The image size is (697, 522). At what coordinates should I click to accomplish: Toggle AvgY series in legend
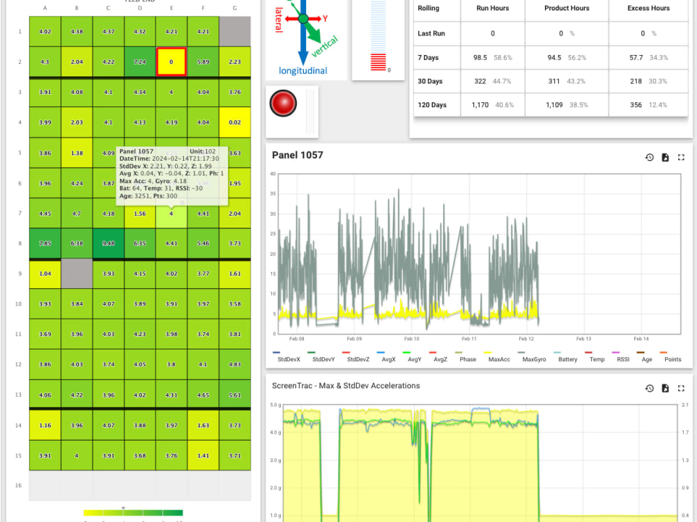(x=414, y=359)
